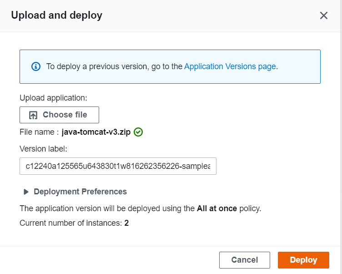The width and height of the screenshot is (342, 274).
Task: Click the upload arrow icon
Action: 33,115
